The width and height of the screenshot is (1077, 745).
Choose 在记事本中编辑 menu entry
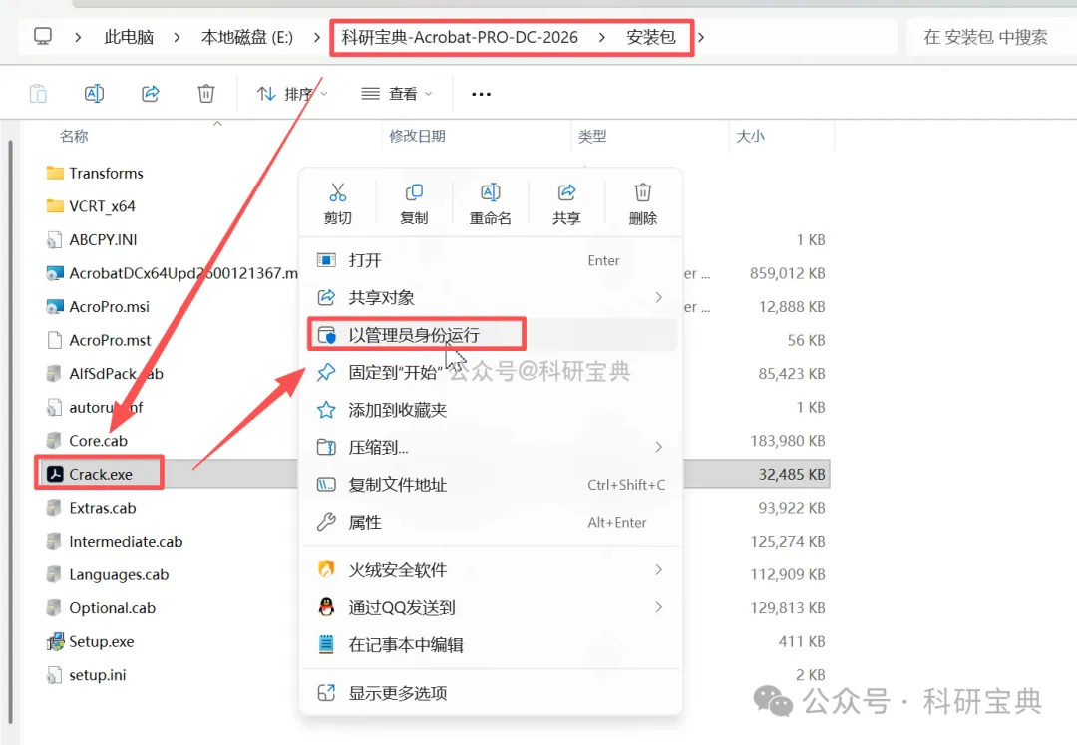tap(490, 644)
